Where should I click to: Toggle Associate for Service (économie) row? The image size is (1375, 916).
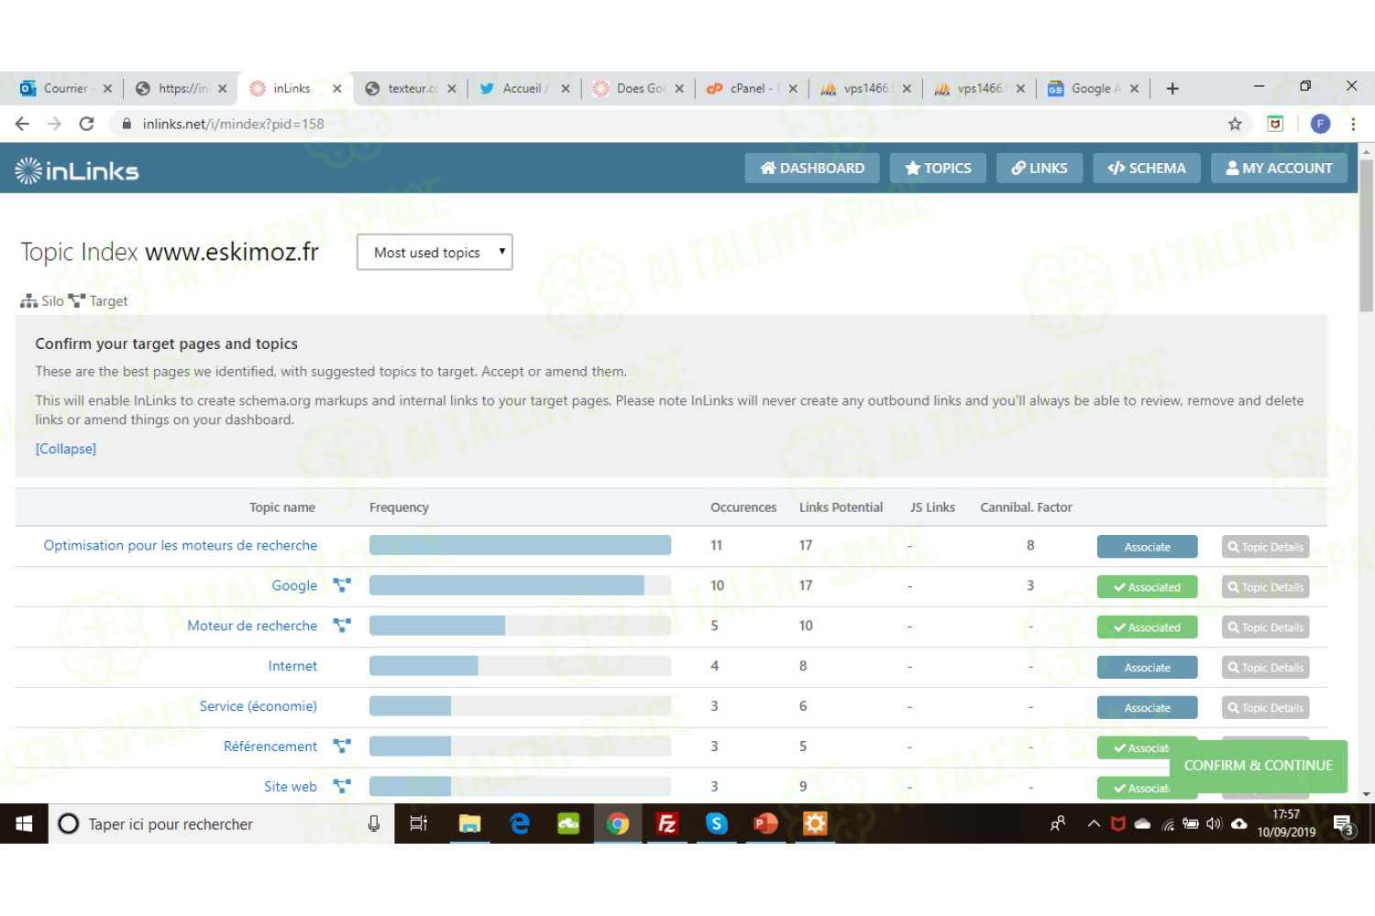tap(1147, 708)
